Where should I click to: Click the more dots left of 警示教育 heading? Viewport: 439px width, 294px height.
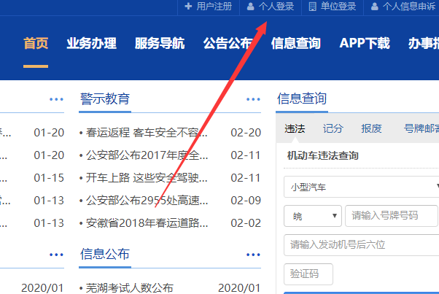click(x=57, y=99)
